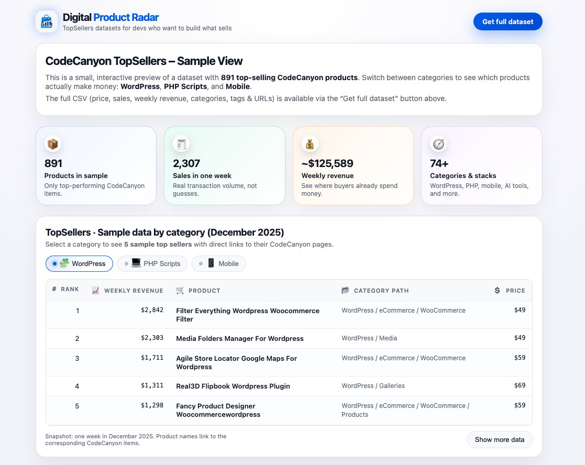Click the 74+ Categories & stacks card
The image size is (585, 465).
[x=482, y=165]
